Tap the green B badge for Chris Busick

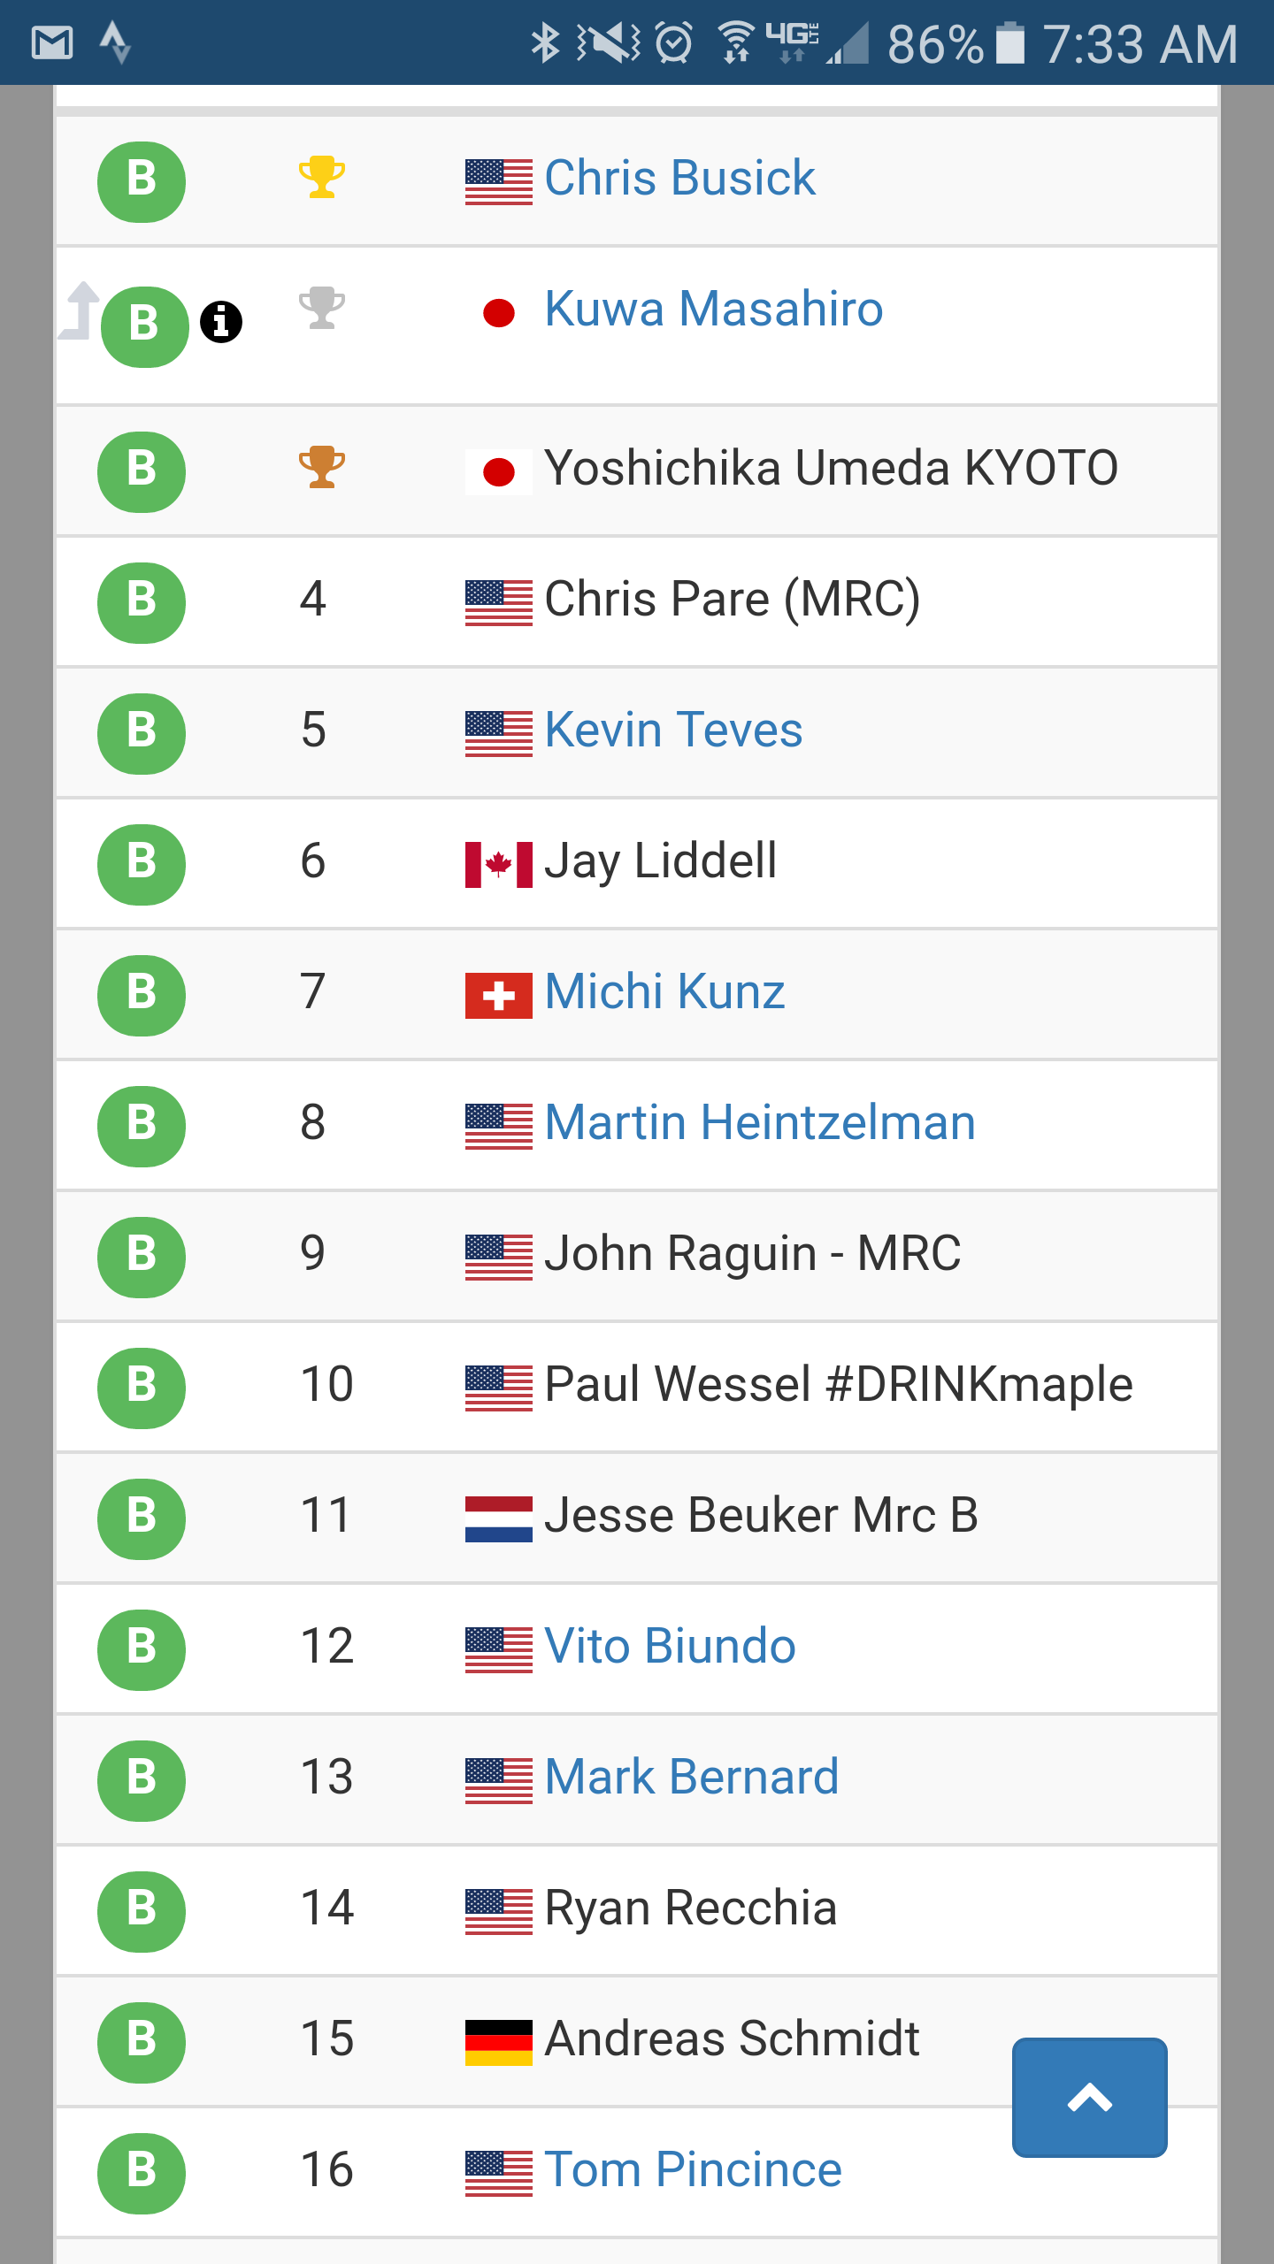tap(142, 181)
